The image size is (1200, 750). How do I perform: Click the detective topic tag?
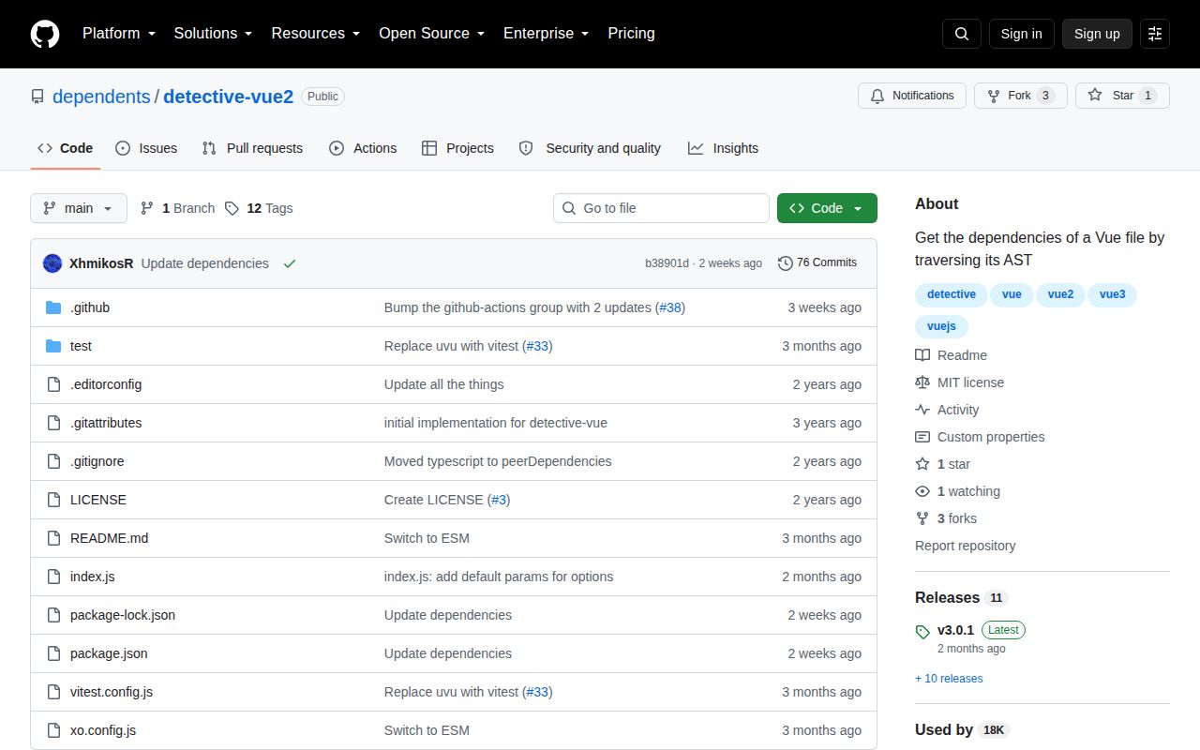tap(951, 294)
